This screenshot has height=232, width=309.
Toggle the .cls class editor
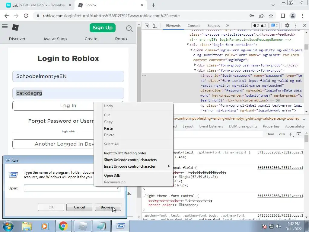[281, 134]
